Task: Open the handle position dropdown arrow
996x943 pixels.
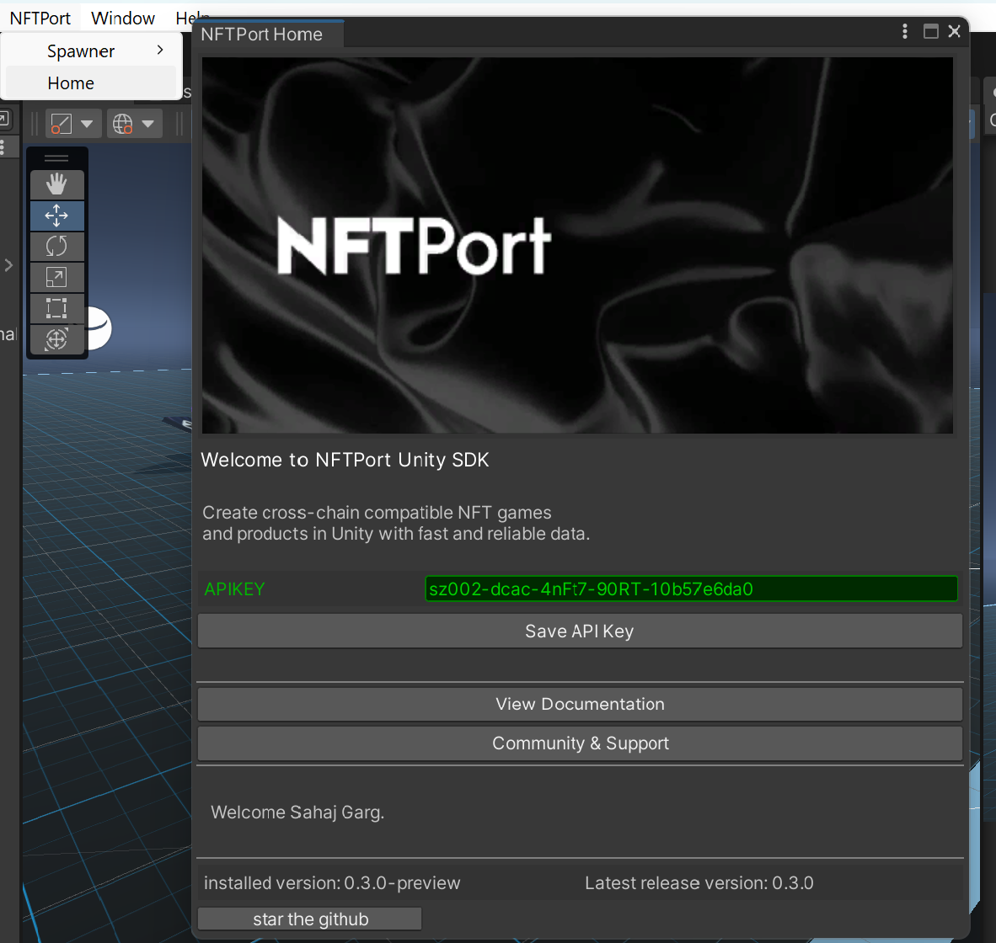Action: pyautogui.click(x=87, y=124)
